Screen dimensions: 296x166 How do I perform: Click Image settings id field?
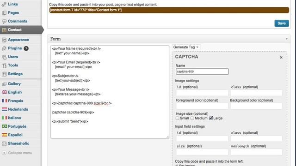(x=202, y=93)
